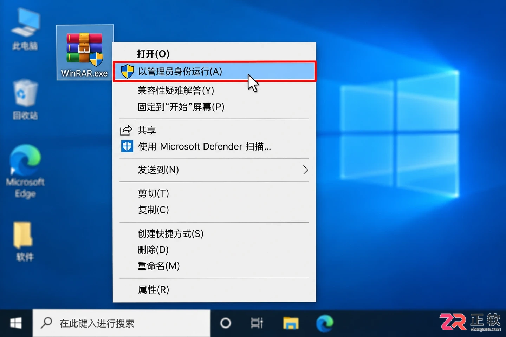Choose 以管理员身份运行(A) menu entry
This screenshot has height=337, width=506.
pyautogui.click(x=214, y=72)
